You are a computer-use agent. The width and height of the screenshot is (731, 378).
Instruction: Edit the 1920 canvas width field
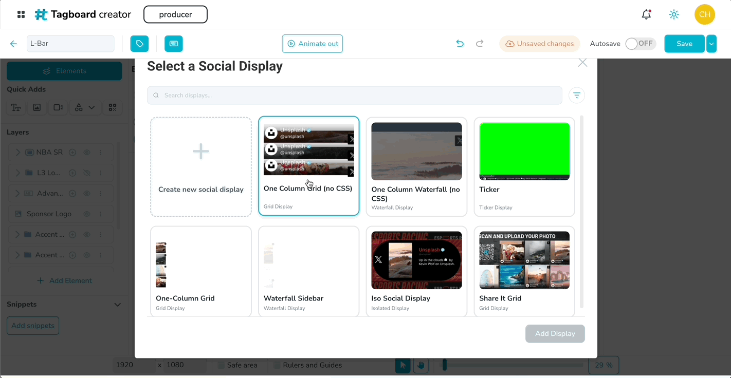point(134,365)
